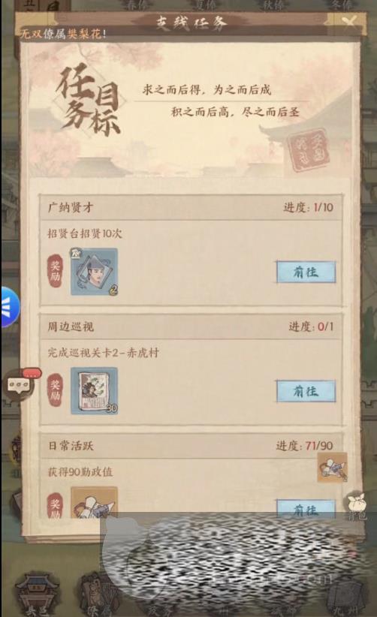This screenshot has width=377, height=617.
Task: Open the book reward icon for 周边巡视
Action: 94,391
